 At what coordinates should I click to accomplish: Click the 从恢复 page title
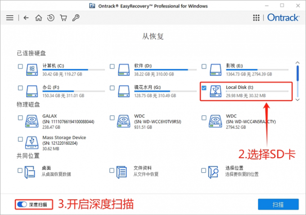pyautogui.click(x=153, y=36)
